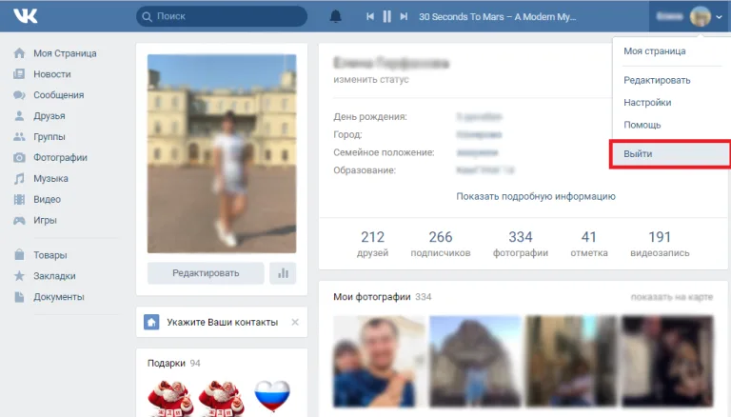Open Укажите Ваши контакты prompt
Screen dimensions: 731x417
point(223,323)
